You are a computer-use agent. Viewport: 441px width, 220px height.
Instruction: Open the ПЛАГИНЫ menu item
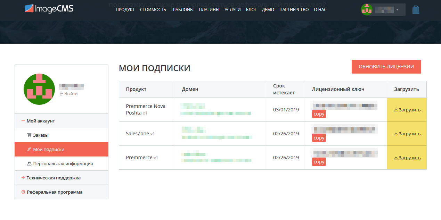209,10
